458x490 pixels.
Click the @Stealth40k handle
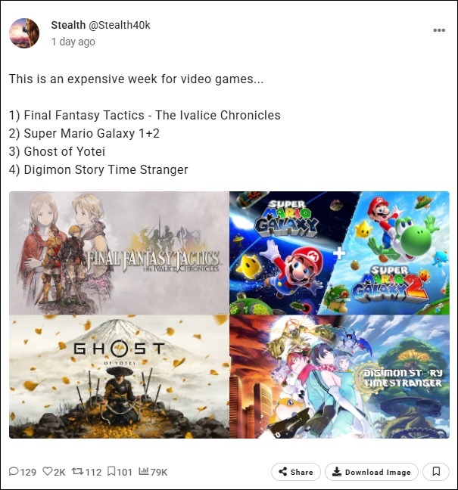pos(120,25)
